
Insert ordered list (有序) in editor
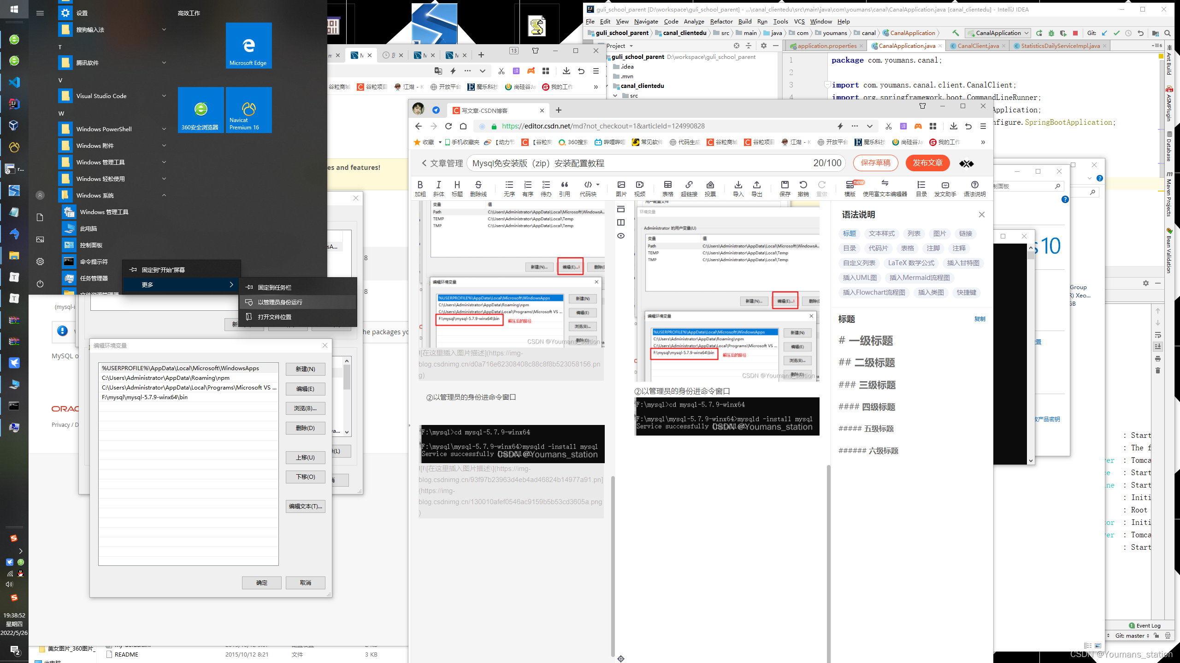528,188
